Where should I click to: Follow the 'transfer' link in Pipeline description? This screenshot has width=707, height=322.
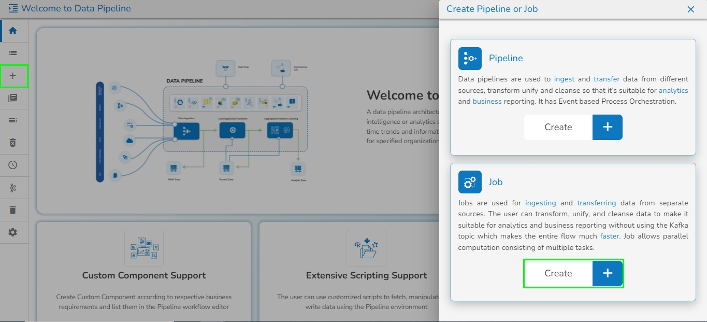pyautogui.click(x=607, y=79)
